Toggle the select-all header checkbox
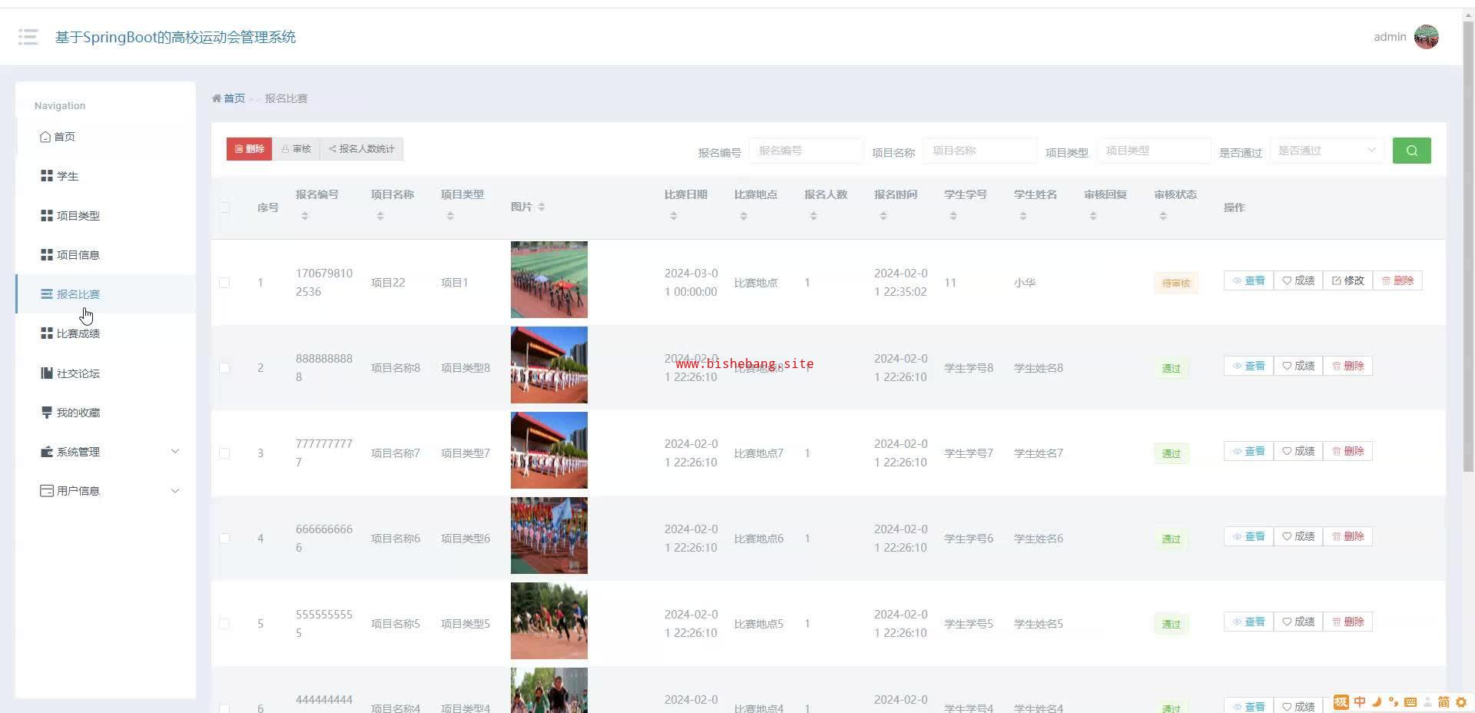The image size is (1475, 713). pyautogui.click(x=224, y=207)
